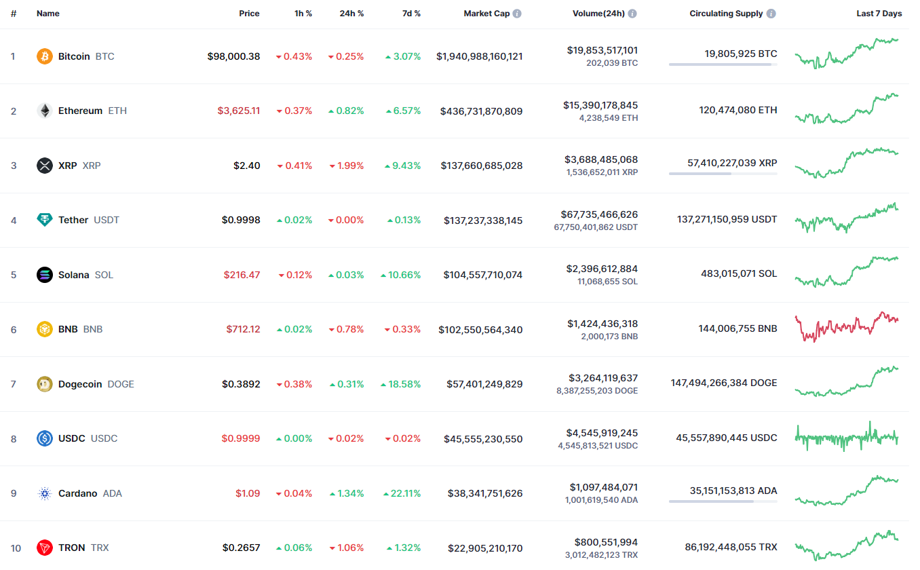Screen dimensions: 920x570
Task: Click the Bitcoin circulating supply progress bar
Action: point(723,64)
